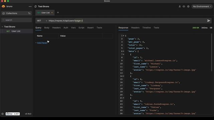Screen dimensions: 214x120
Task: Open the Vars tab
Action: (x=73, y=28)
